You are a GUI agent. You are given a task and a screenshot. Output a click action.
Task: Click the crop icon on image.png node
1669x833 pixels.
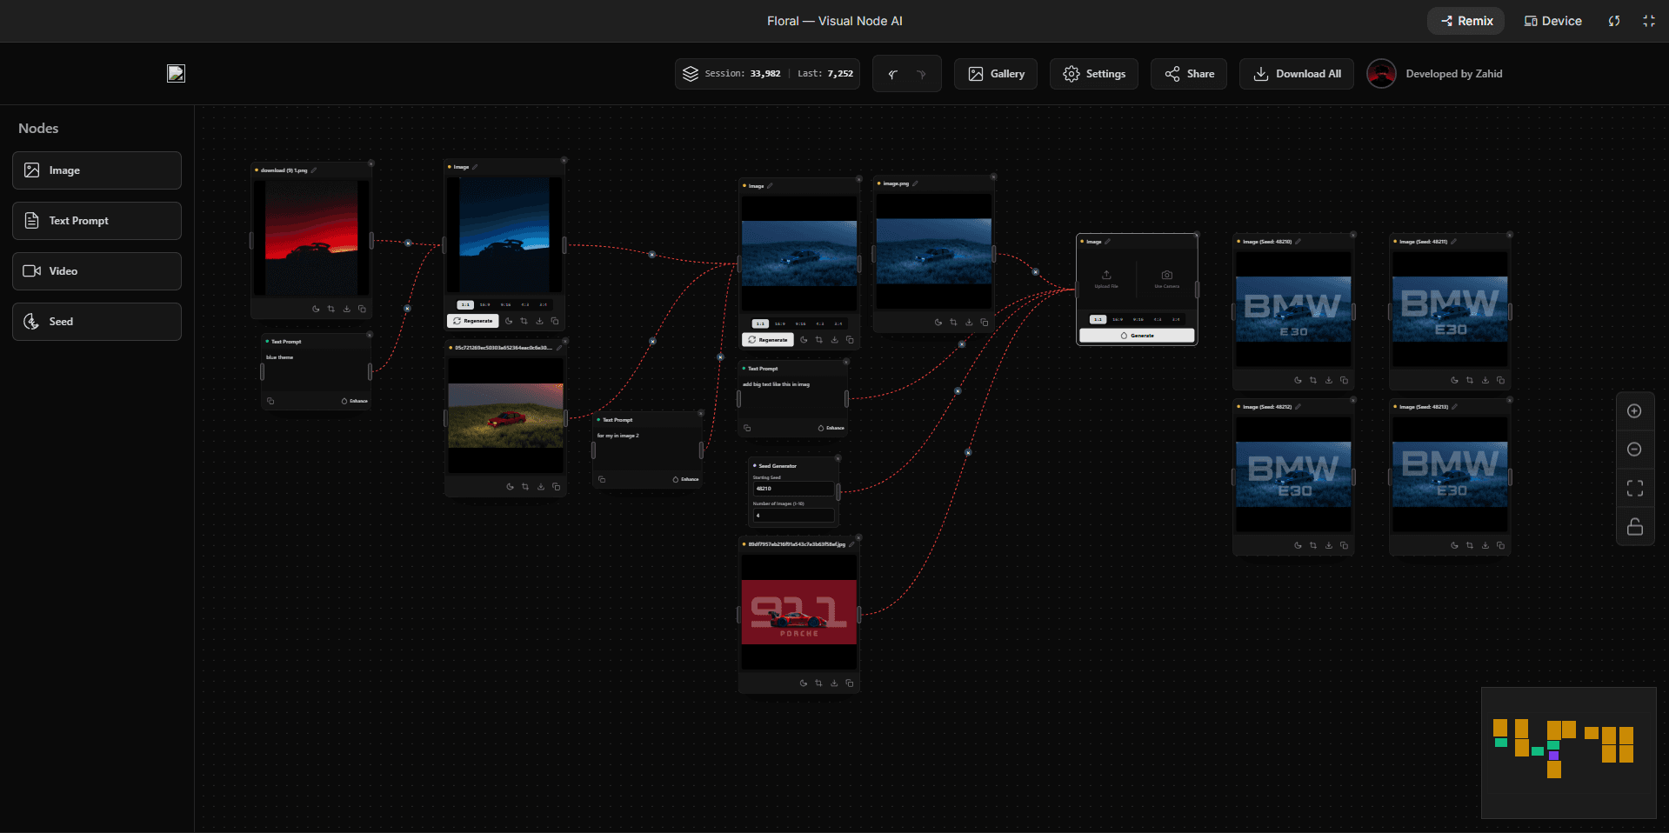tap(953, 322)
